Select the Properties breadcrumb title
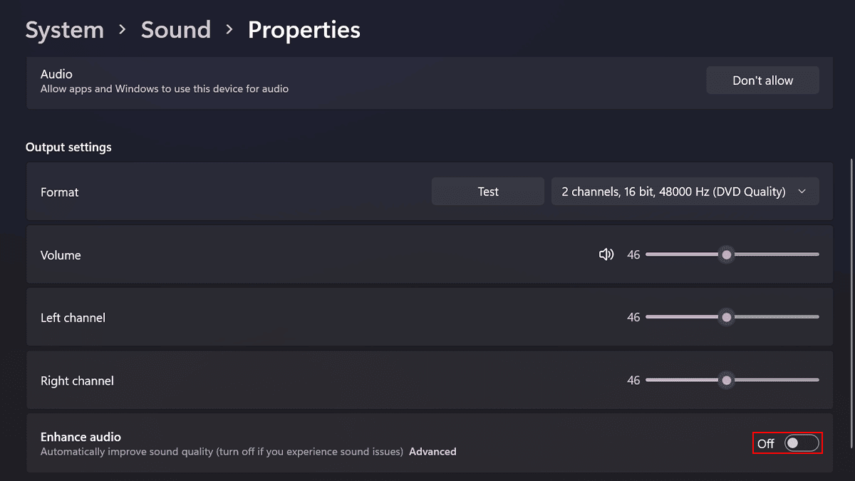 pyautogui.click(x=304, y=30)
